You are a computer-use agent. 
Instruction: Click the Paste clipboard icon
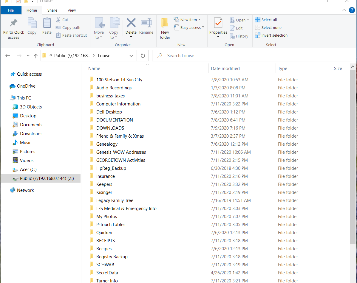click(47, 23)
